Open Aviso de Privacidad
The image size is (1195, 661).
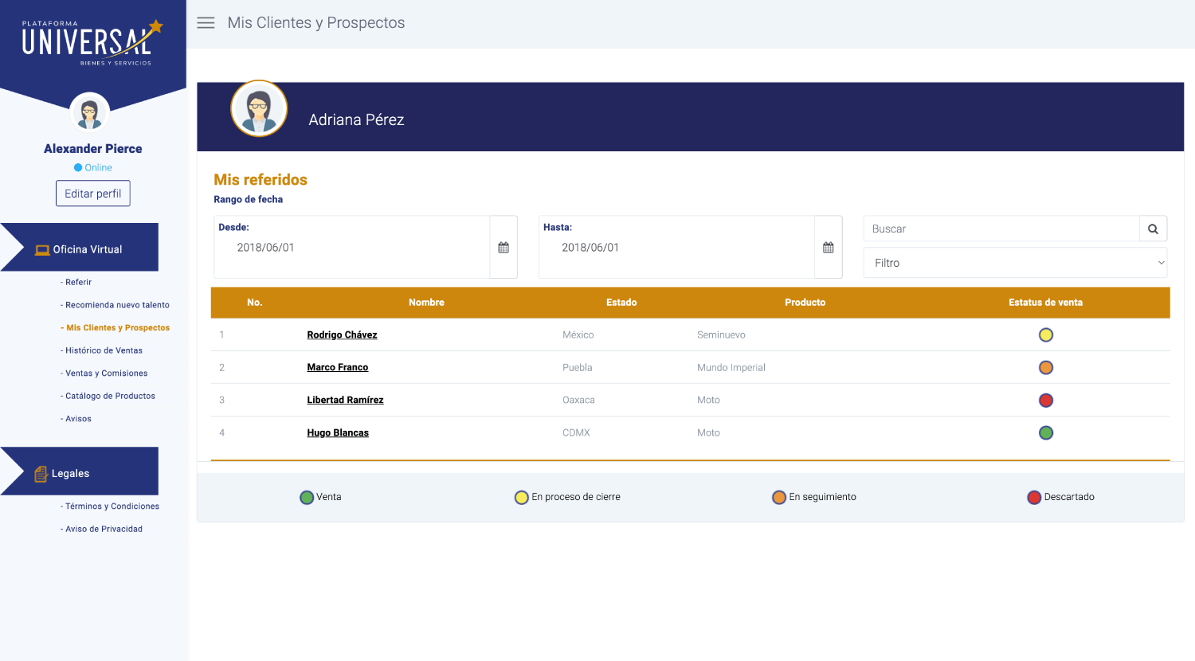[x=102, y=529]
